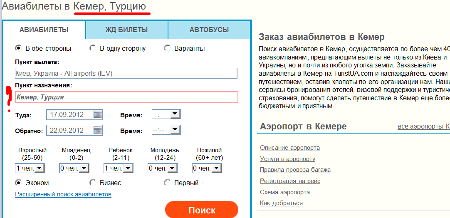Viewport: 450px width, 218px height.
Task: Select Бизнес class radio button
Action: pos(93,183)
